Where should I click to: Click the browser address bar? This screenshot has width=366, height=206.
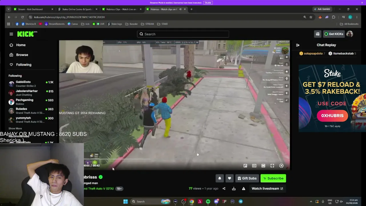[166, 17]
